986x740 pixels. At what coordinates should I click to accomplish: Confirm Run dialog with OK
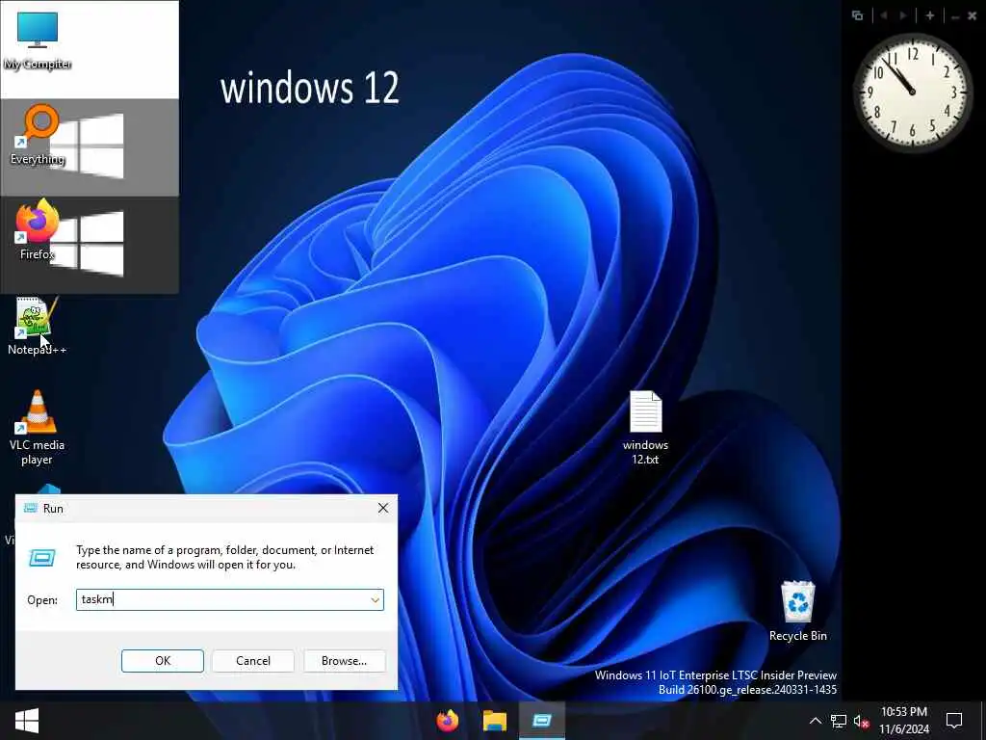(x=162, y=661)
